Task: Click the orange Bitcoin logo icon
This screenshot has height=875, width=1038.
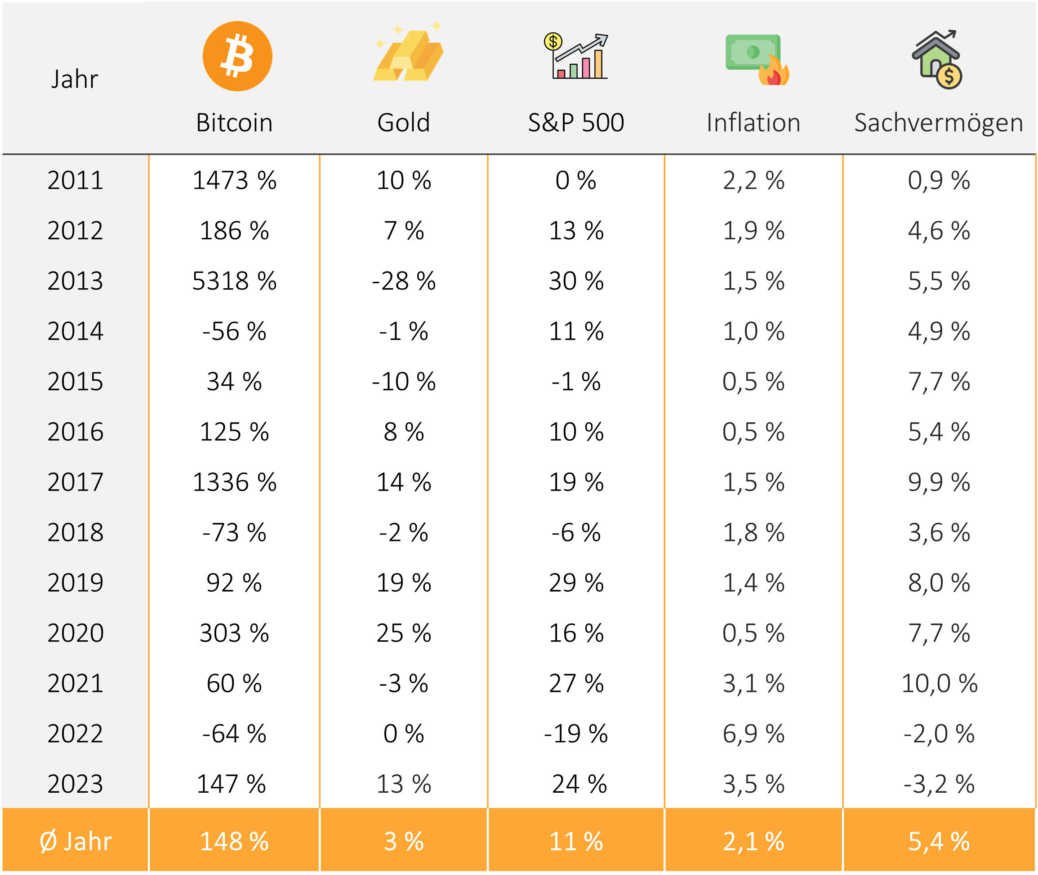Action: click(237, 56)
